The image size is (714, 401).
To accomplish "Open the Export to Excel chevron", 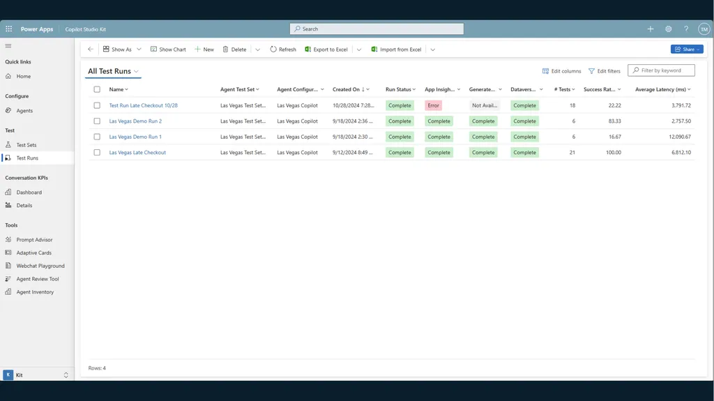I will (359, 50).
